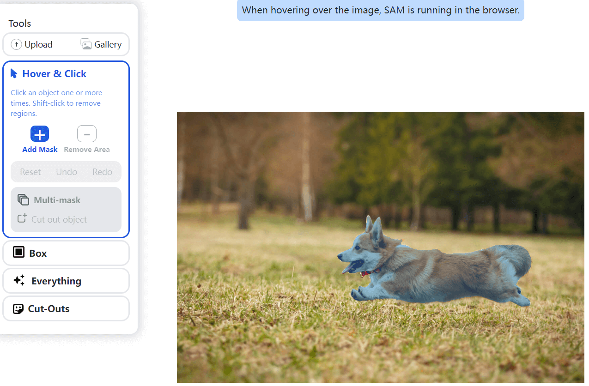Screen dimensions: 589x386
Task: Click the Everything sparkle icon
Action: click(x=19, y=280)
